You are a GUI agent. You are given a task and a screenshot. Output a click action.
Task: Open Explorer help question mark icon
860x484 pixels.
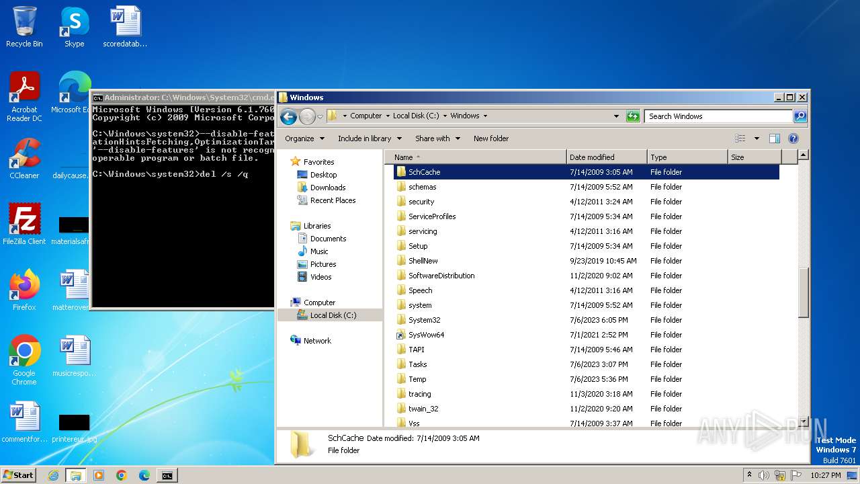[x=793, y=138]
